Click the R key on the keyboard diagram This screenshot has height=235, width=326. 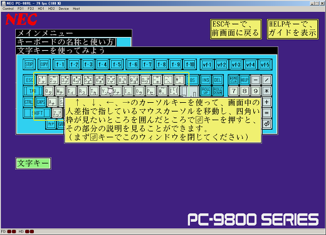coord(83,91)
